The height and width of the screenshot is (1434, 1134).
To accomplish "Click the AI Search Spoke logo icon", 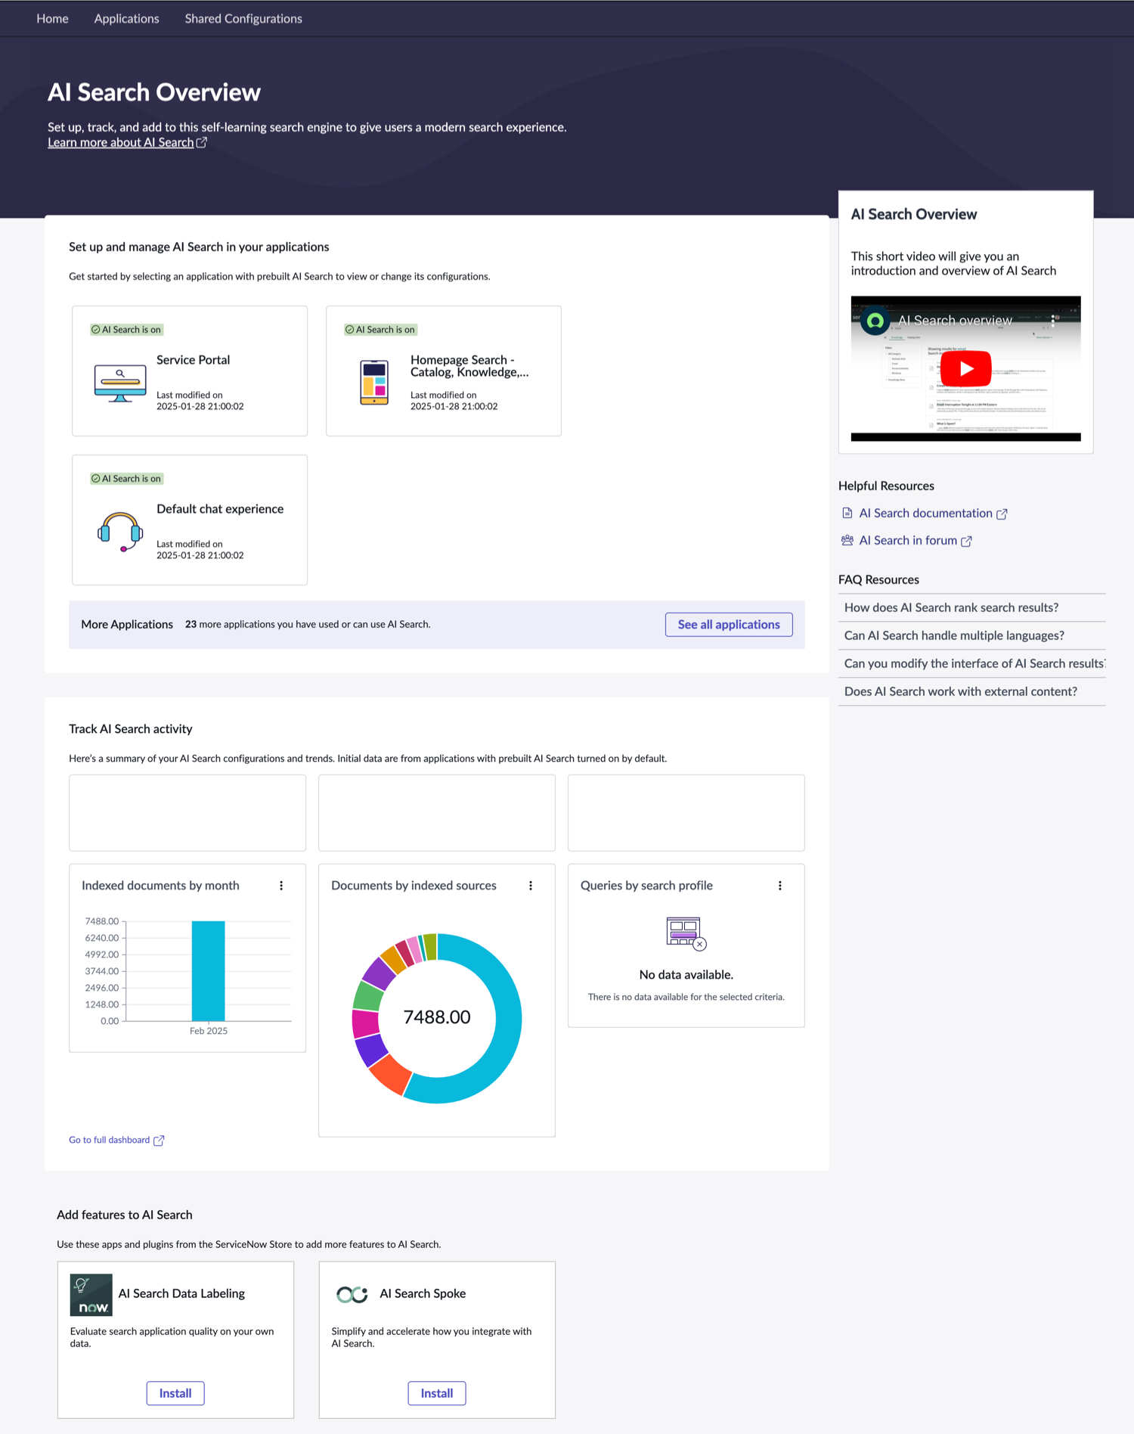I will (x=352, y=1295).
